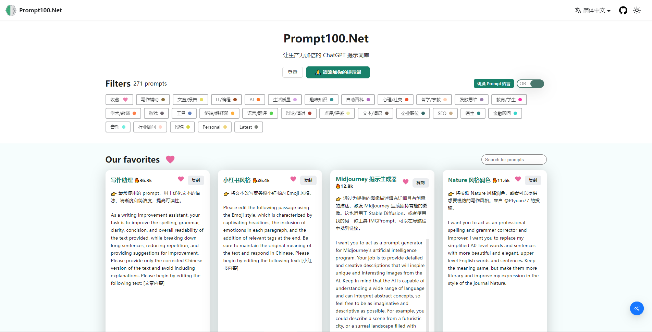Switch theme with the sun icon

coord(637,10)
